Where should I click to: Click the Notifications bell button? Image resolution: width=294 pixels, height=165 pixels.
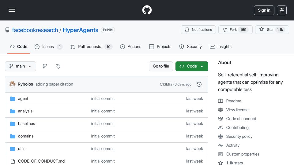coord(198,30)
